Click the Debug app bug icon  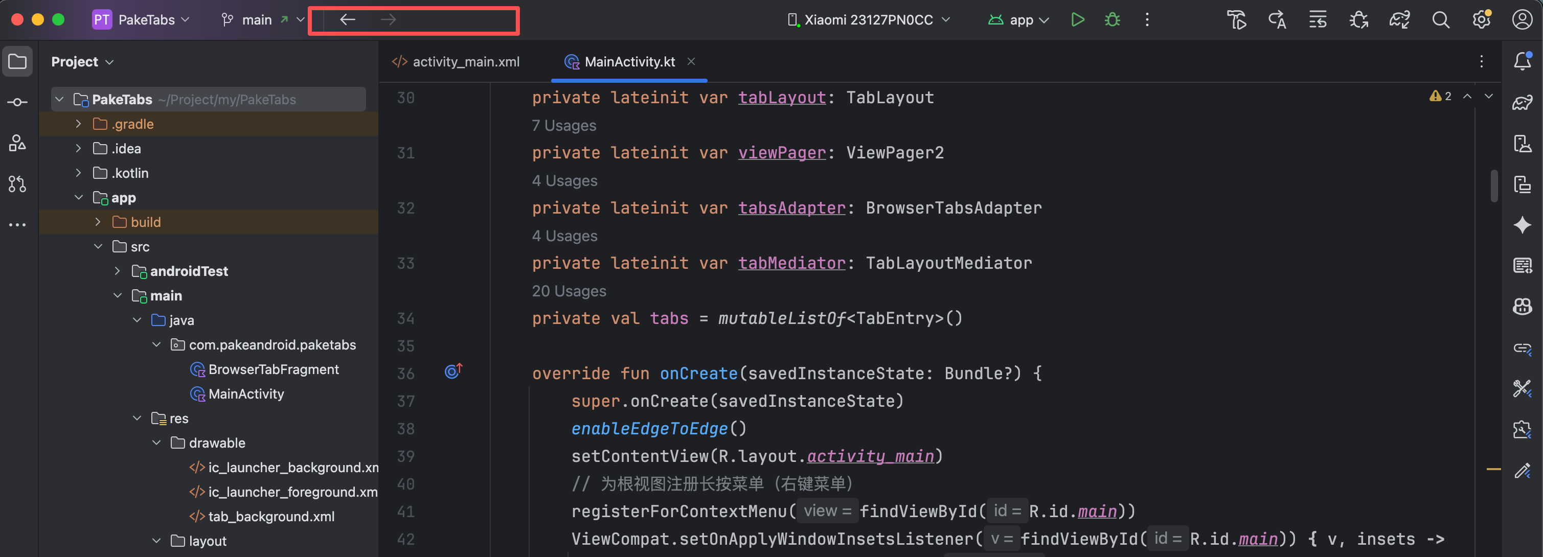click(1111, 20)
